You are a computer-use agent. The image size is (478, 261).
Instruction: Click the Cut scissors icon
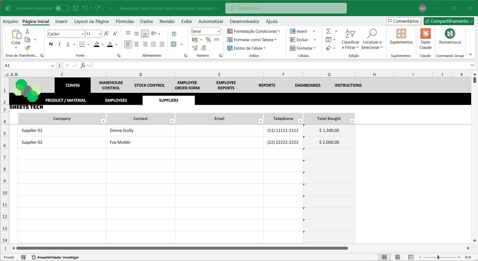point(27,31)
